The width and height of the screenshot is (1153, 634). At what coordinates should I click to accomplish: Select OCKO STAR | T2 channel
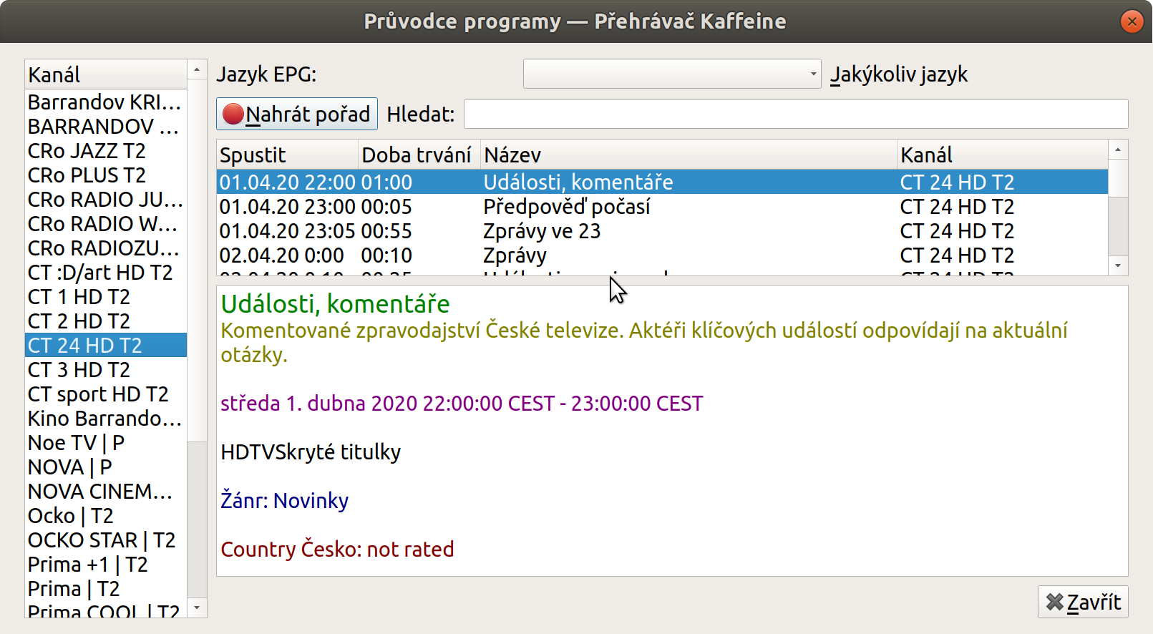(x=106, y=540)
